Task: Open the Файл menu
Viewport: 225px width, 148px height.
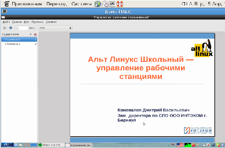Action: coord(6,22)
